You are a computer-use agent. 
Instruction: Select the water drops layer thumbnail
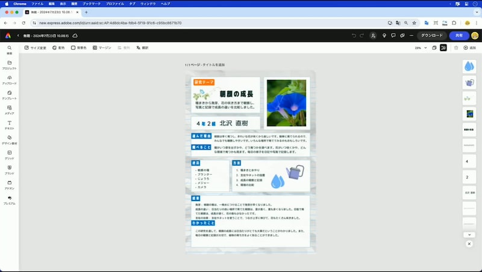(x=469, y=67)
